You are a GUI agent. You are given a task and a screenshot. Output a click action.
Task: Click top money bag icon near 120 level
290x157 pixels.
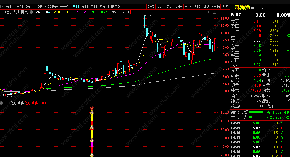click(x=92, y=113)
